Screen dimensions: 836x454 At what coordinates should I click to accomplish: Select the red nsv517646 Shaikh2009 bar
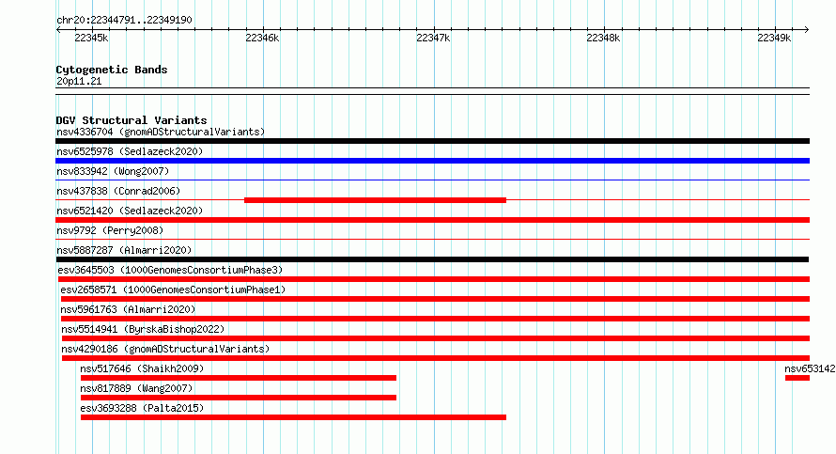click(239, 378)
